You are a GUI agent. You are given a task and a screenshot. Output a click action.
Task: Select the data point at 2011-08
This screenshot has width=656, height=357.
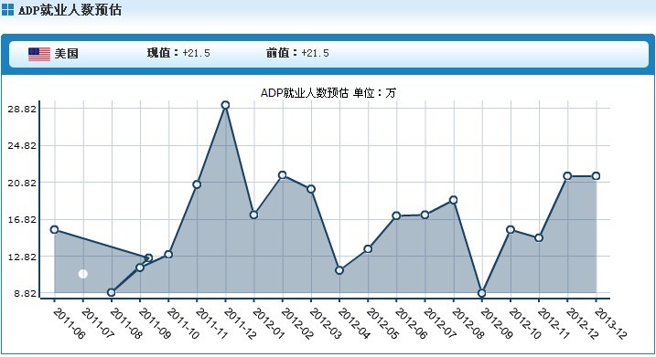112,293
